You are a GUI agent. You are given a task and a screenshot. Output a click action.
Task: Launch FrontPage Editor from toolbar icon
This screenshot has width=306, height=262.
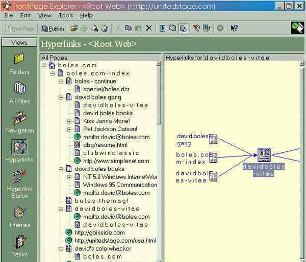click(x=196, y=29)
